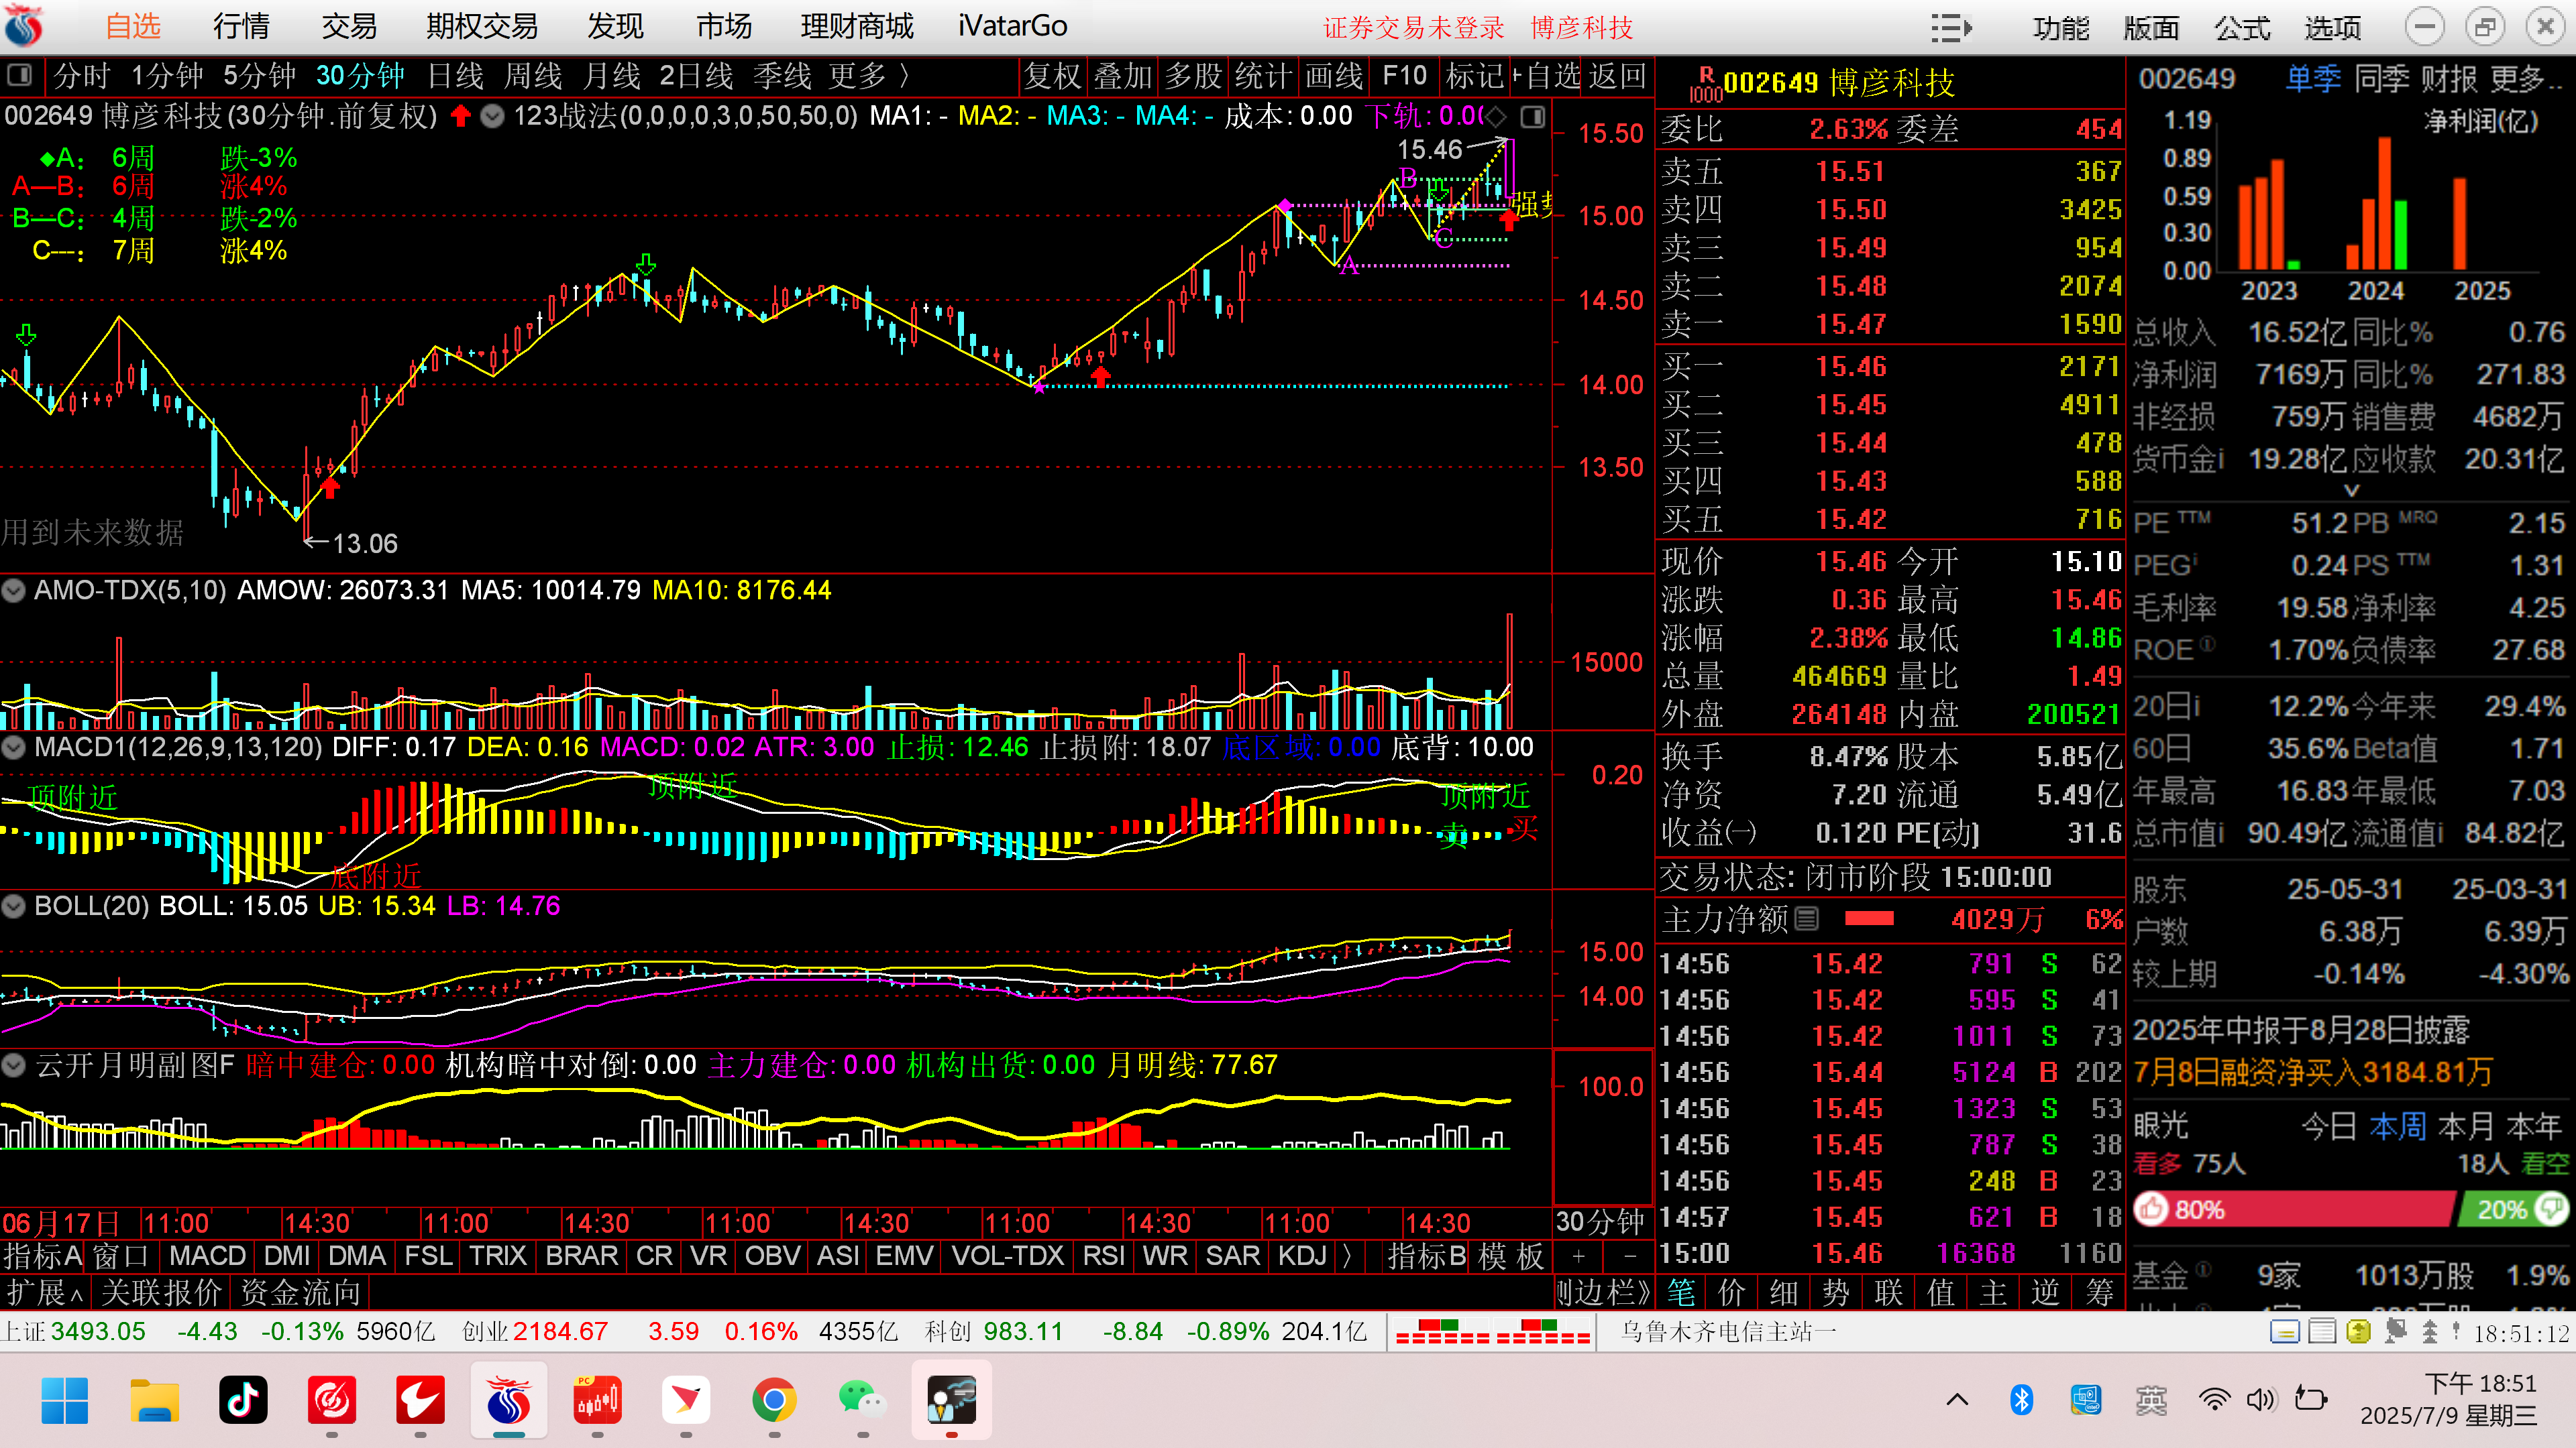Open the 资金流向 tab
This screenshot has height=1448, width=2576.
(300, 1293)
